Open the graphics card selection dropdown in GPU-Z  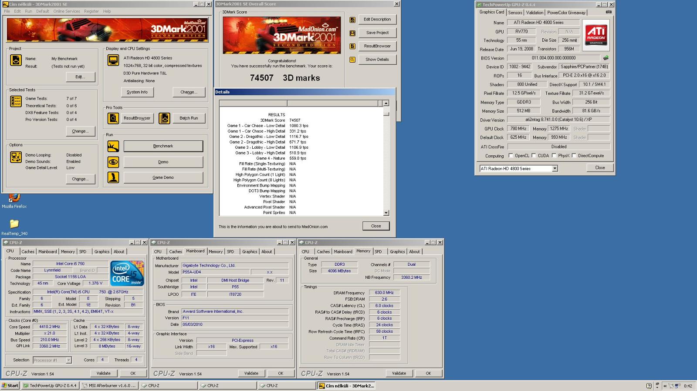[x=555, y=169]
